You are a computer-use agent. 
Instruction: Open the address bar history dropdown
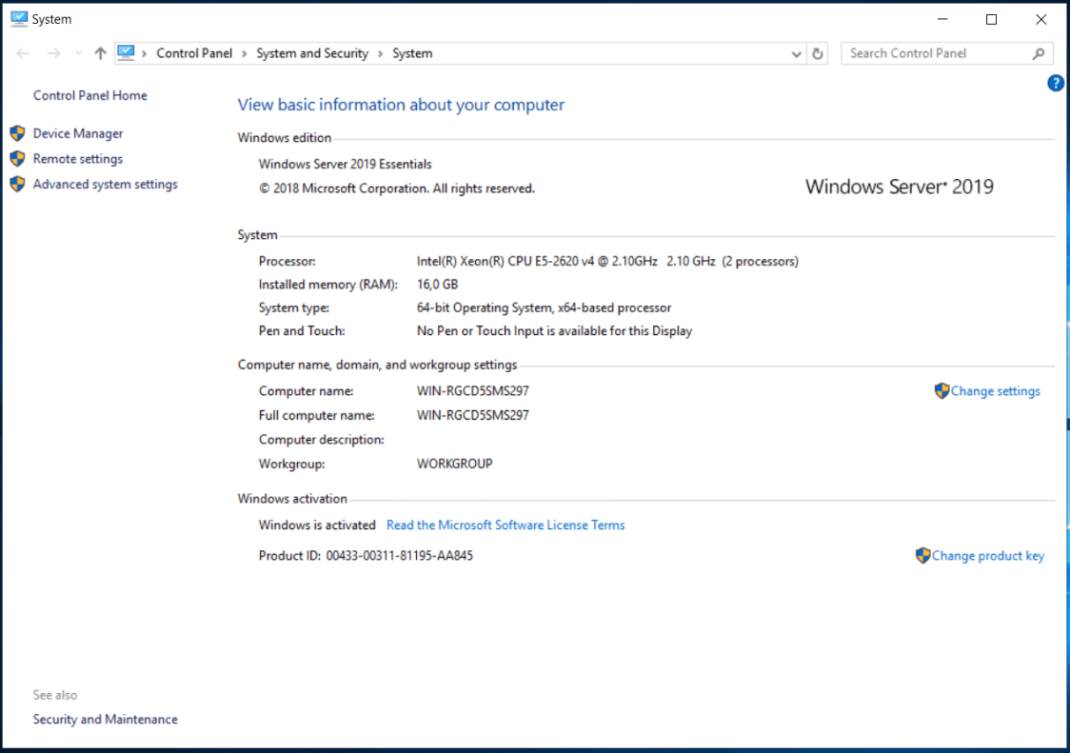796,54
